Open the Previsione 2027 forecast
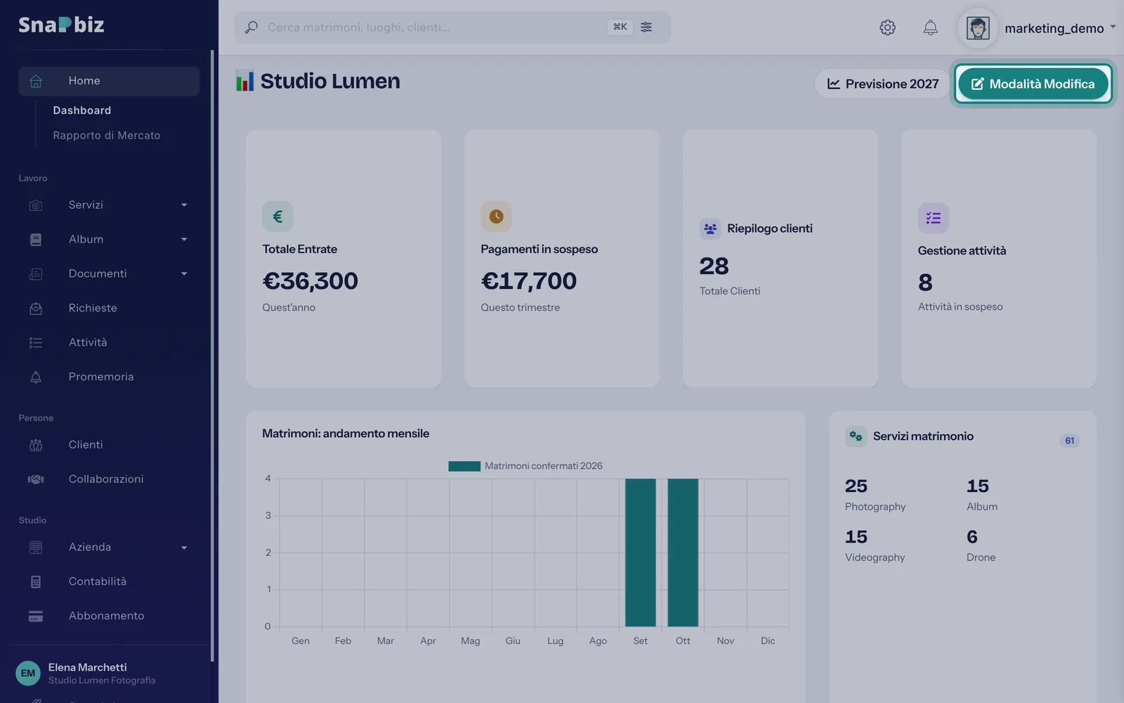Viewport: 1124px width, 703px height. pyautogui.click(x=882, y=84)
